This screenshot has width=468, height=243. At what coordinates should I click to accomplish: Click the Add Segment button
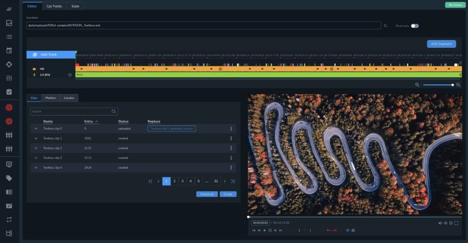[441, 44]
